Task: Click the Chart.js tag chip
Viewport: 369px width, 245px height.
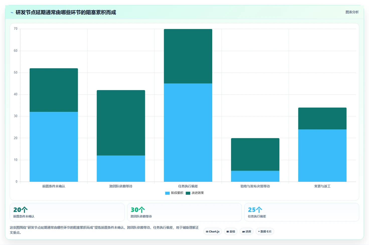Action: 213,231
